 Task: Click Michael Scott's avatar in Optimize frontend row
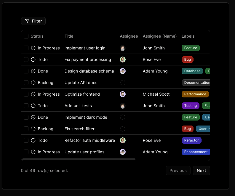pos(123,94)
